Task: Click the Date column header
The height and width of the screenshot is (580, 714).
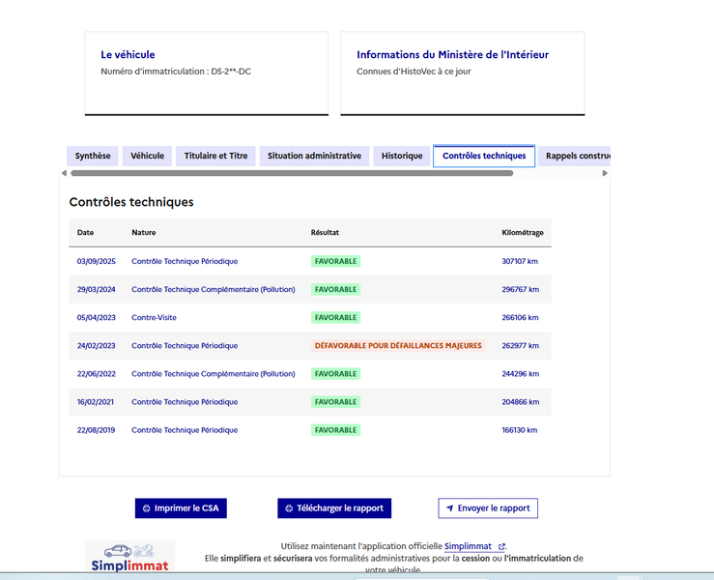Action: click(85, 232)
